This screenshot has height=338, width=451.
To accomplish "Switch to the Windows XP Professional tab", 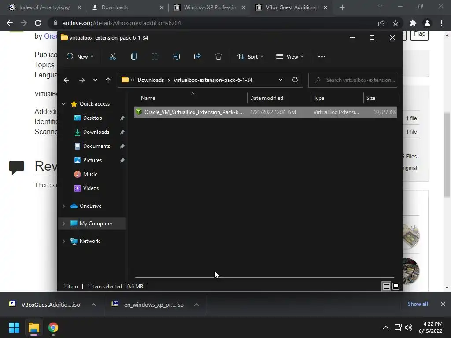I will coord(210,7).
